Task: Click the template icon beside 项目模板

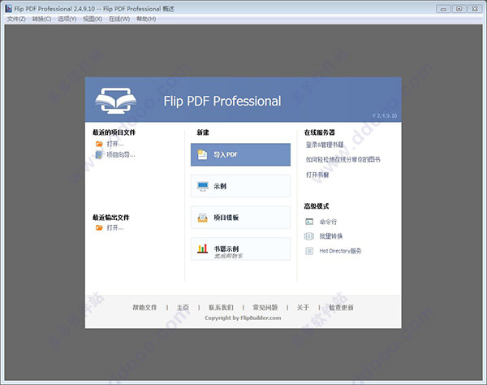Action: click(202, 218)
